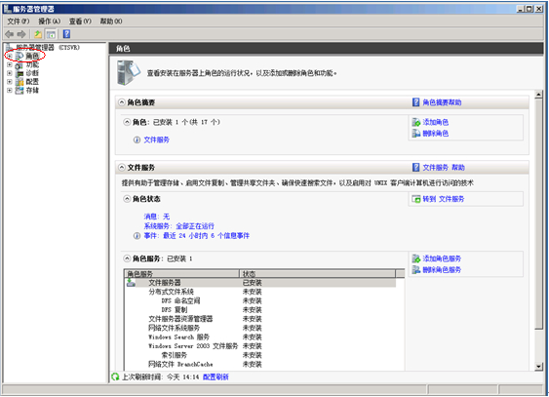Expand the 角色 tree node

[x=10, y=56]
